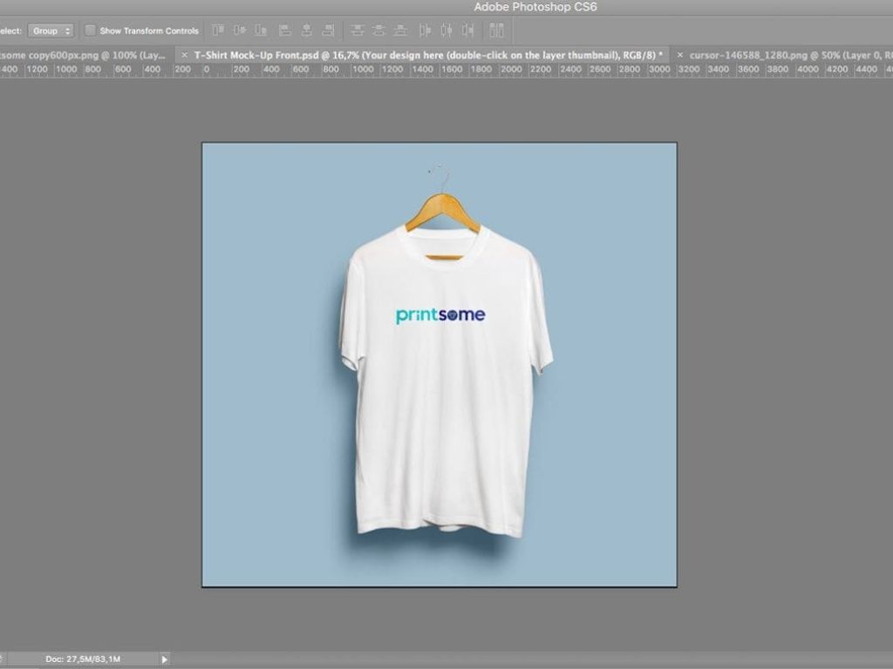Close the cursor-146588_1280.png tab
This screenshot has height=669, width=893.
(680, 54)
